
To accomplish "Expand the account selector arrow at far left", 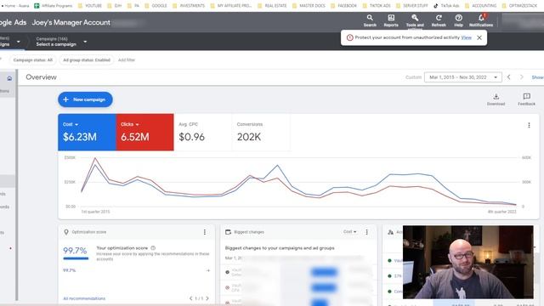I will [x=19, y=42].
